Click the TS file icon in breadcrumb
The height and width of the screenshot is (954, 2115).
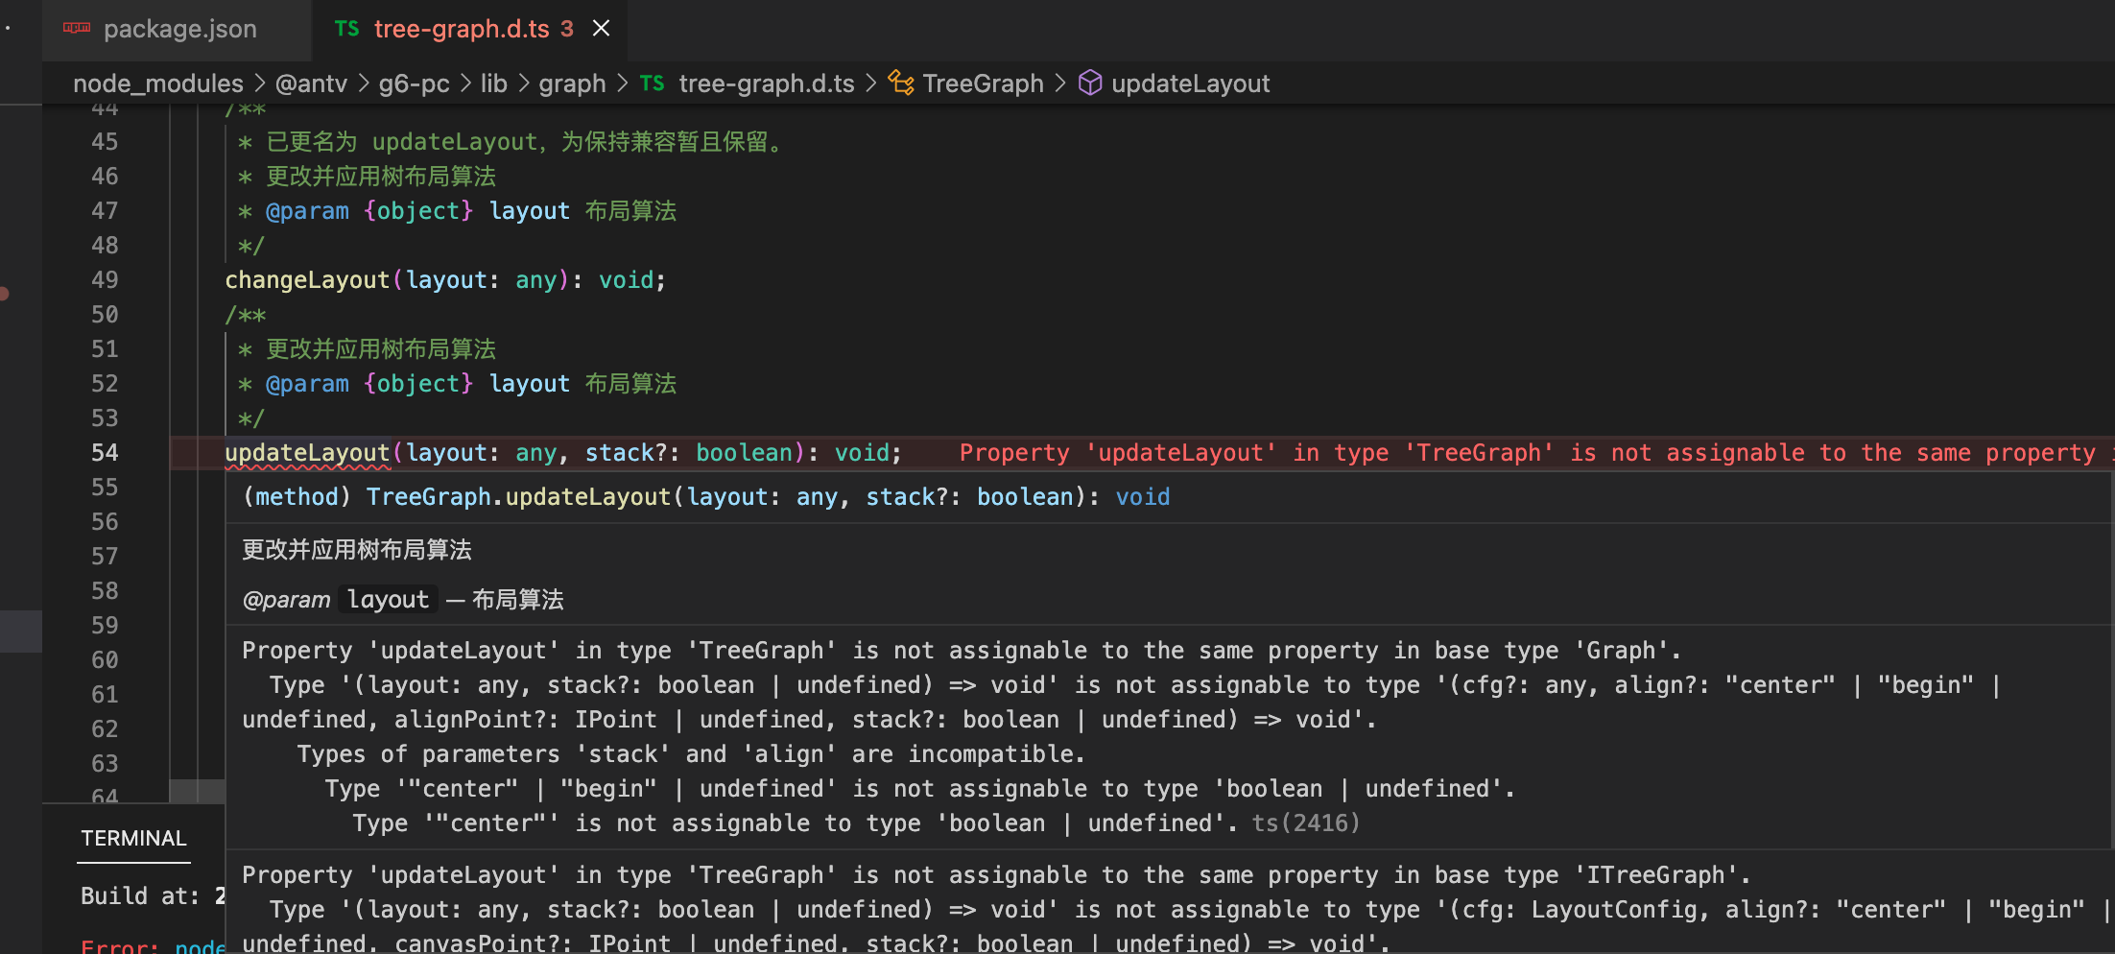click(652, 83)
